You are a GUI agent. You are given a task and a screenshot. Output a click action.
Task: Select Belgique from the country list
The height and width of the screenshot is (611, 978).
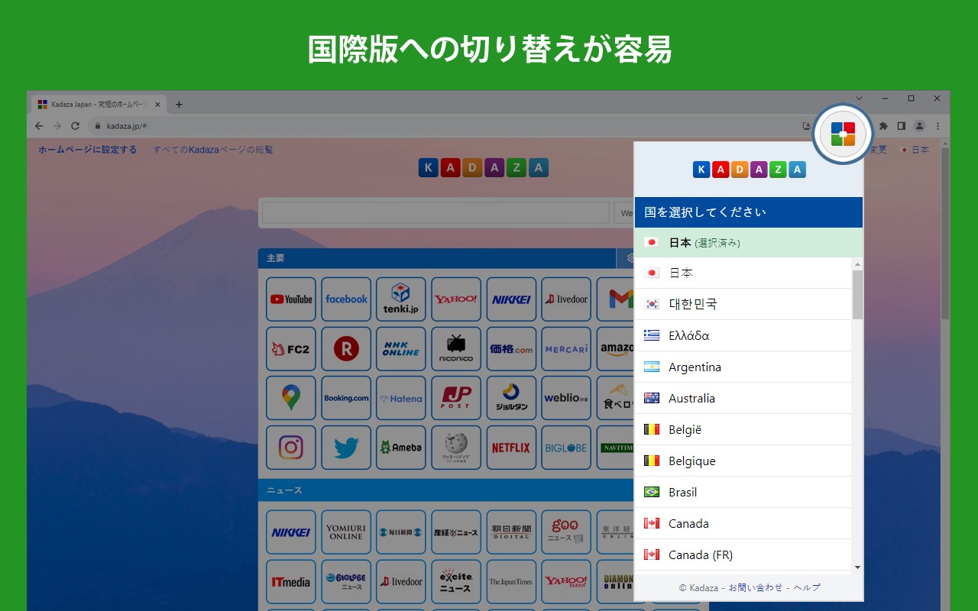743,461
